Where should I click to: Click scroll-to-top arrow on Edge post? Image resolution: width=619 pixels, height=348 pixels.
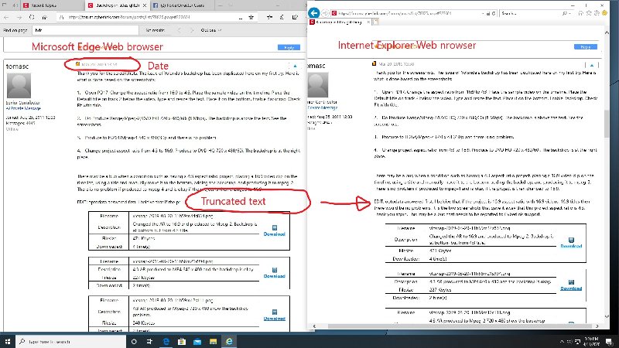point(295,66)
